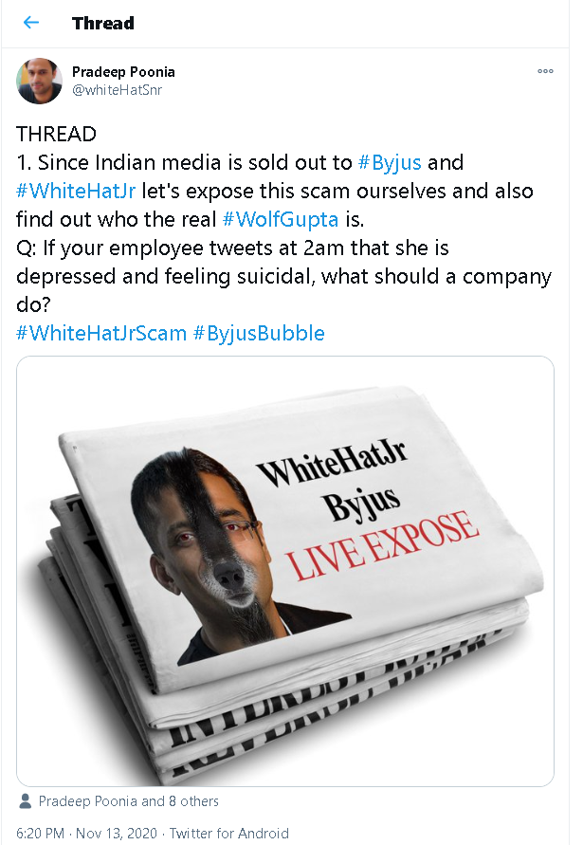Screen dimensions: 583x845
Task: Open the #WhiteHatJrScam hashtag
Action: pyautogui.click(x=101, y=333)
